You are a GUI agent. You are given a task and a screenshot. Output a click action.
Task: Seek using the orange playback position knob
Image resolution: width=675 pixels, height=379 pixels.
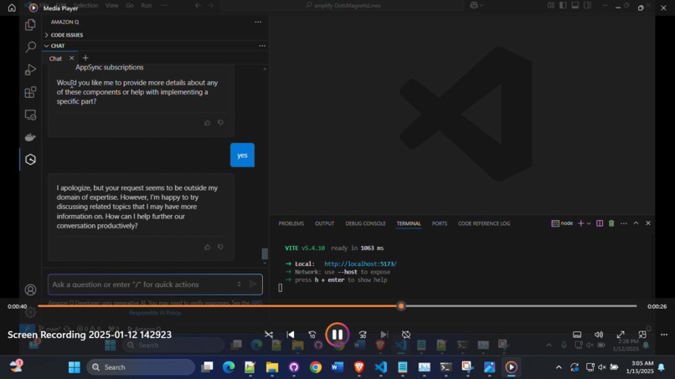pyautogui.click(x=401, y=306)
